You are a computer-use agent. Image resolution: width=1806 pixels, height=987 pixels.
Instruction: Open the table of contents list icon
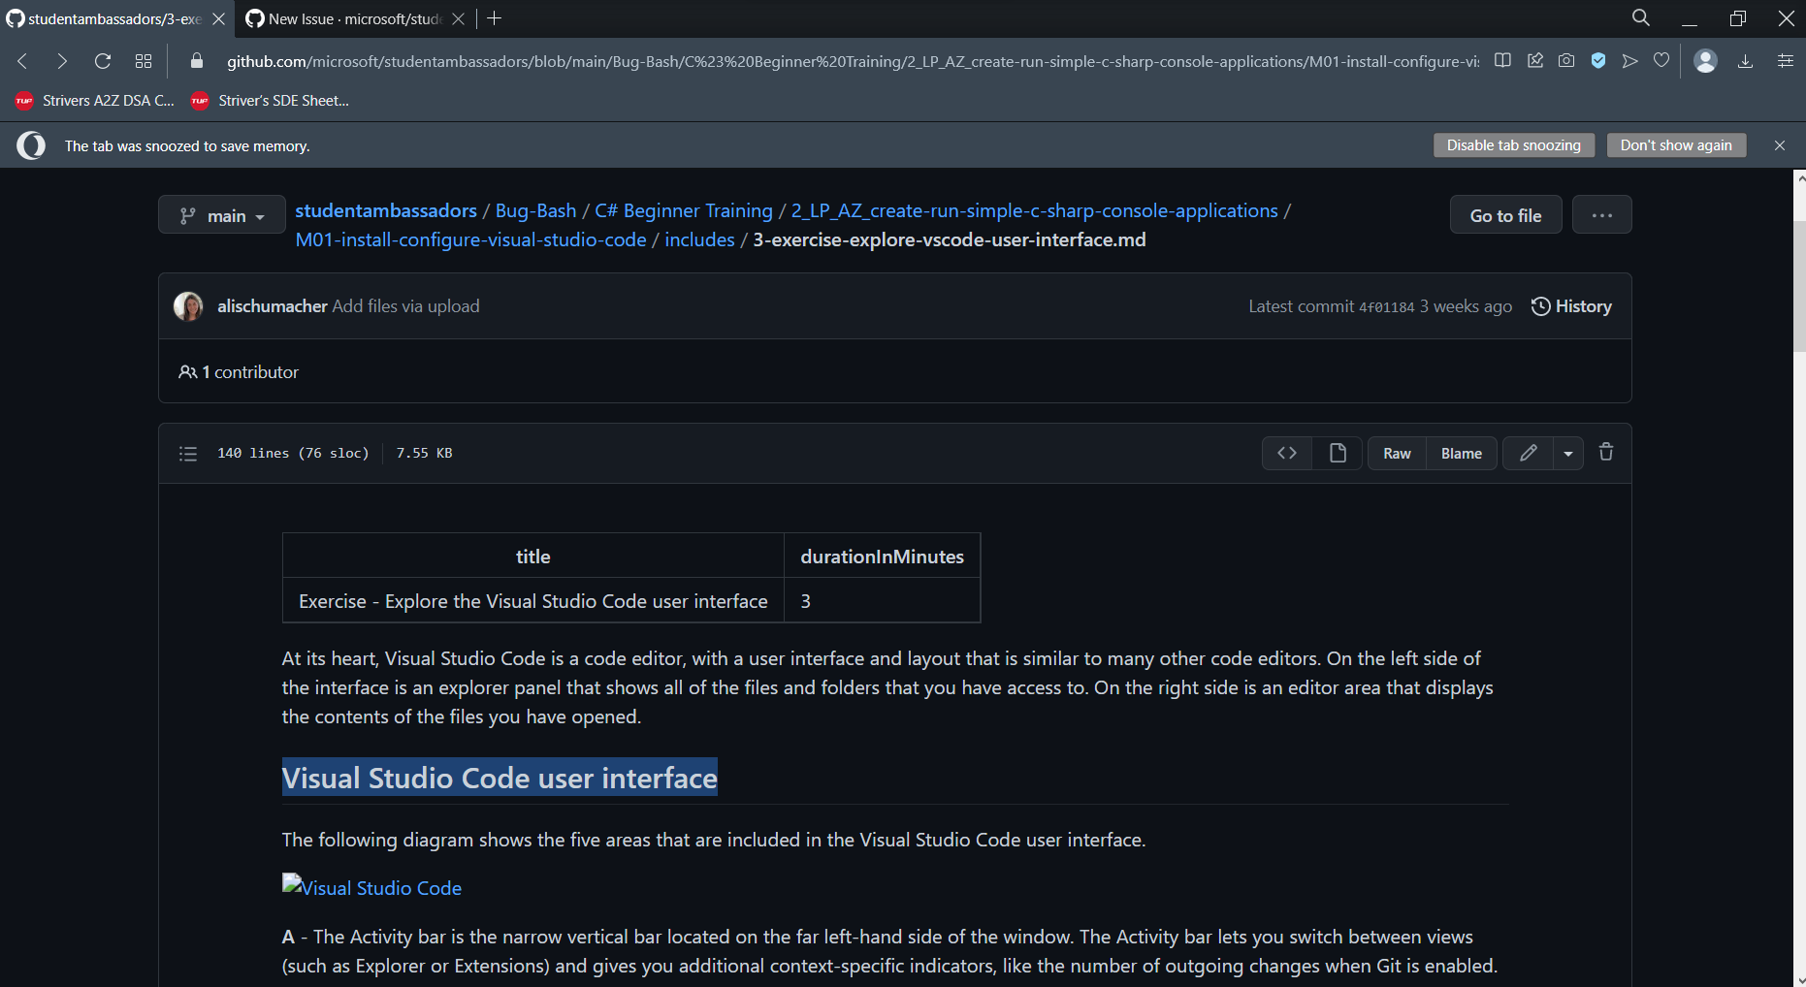(188, 453)
